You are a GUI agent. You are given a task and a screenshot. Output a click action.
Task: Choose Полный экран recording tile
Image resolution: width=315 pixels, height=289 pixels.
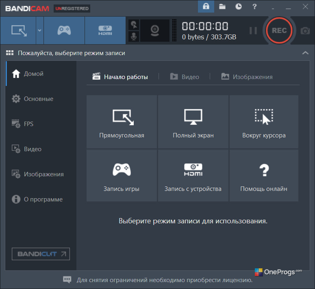(x=193, y=122)
